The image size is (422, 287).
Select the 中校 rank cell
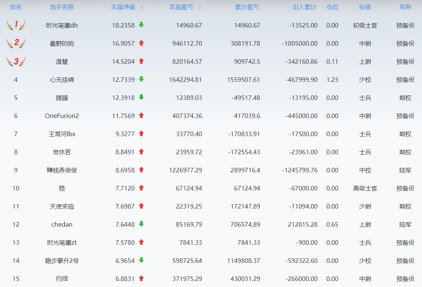(x=365, y=170)
